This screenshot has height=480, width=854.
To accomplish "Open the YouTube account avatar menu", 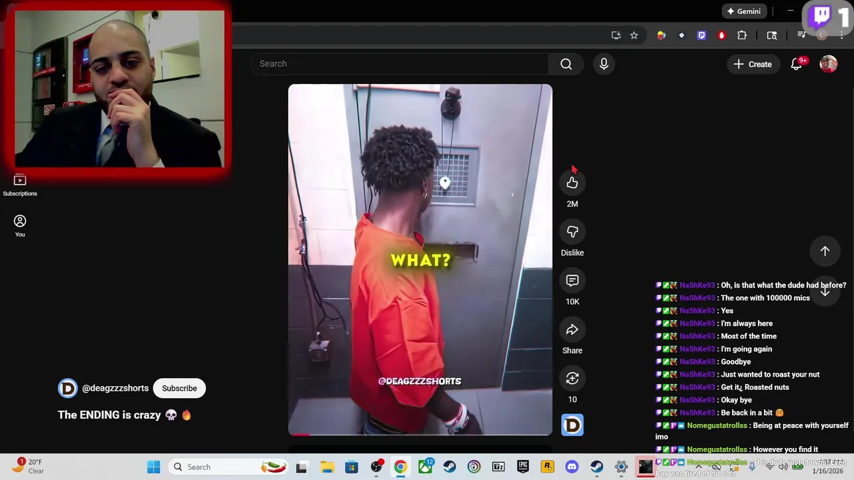I will click(x=828, y=64).
